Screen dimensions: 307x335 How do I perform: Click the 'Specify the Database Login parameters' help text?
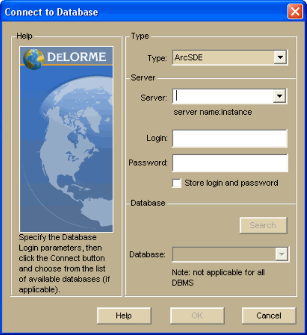[x=64, y=264]
